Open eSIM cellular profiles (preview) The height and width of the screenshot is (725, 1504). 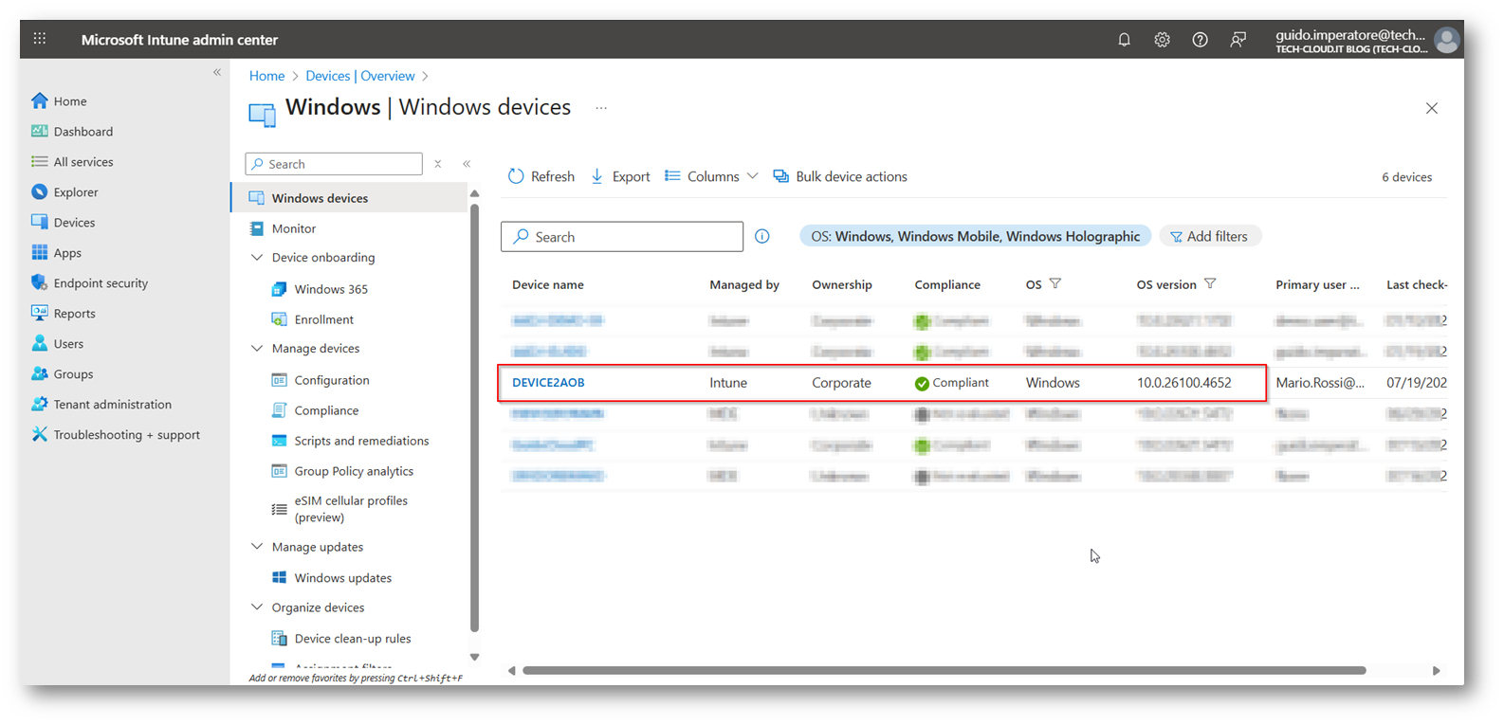pos(349,509)
